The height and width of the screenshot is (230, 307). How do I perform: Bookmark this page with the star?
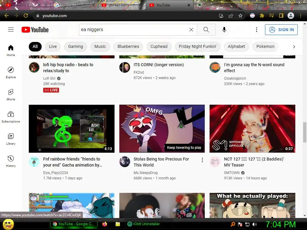pyautogui.click(x=240, y=16)
